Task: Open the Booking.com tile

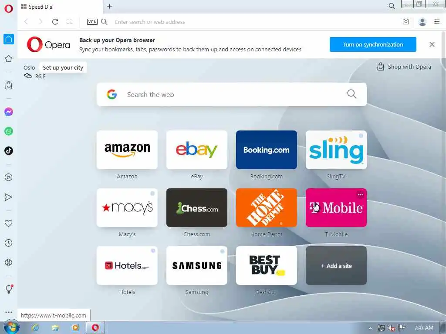Action: click(x=267, y=150)
